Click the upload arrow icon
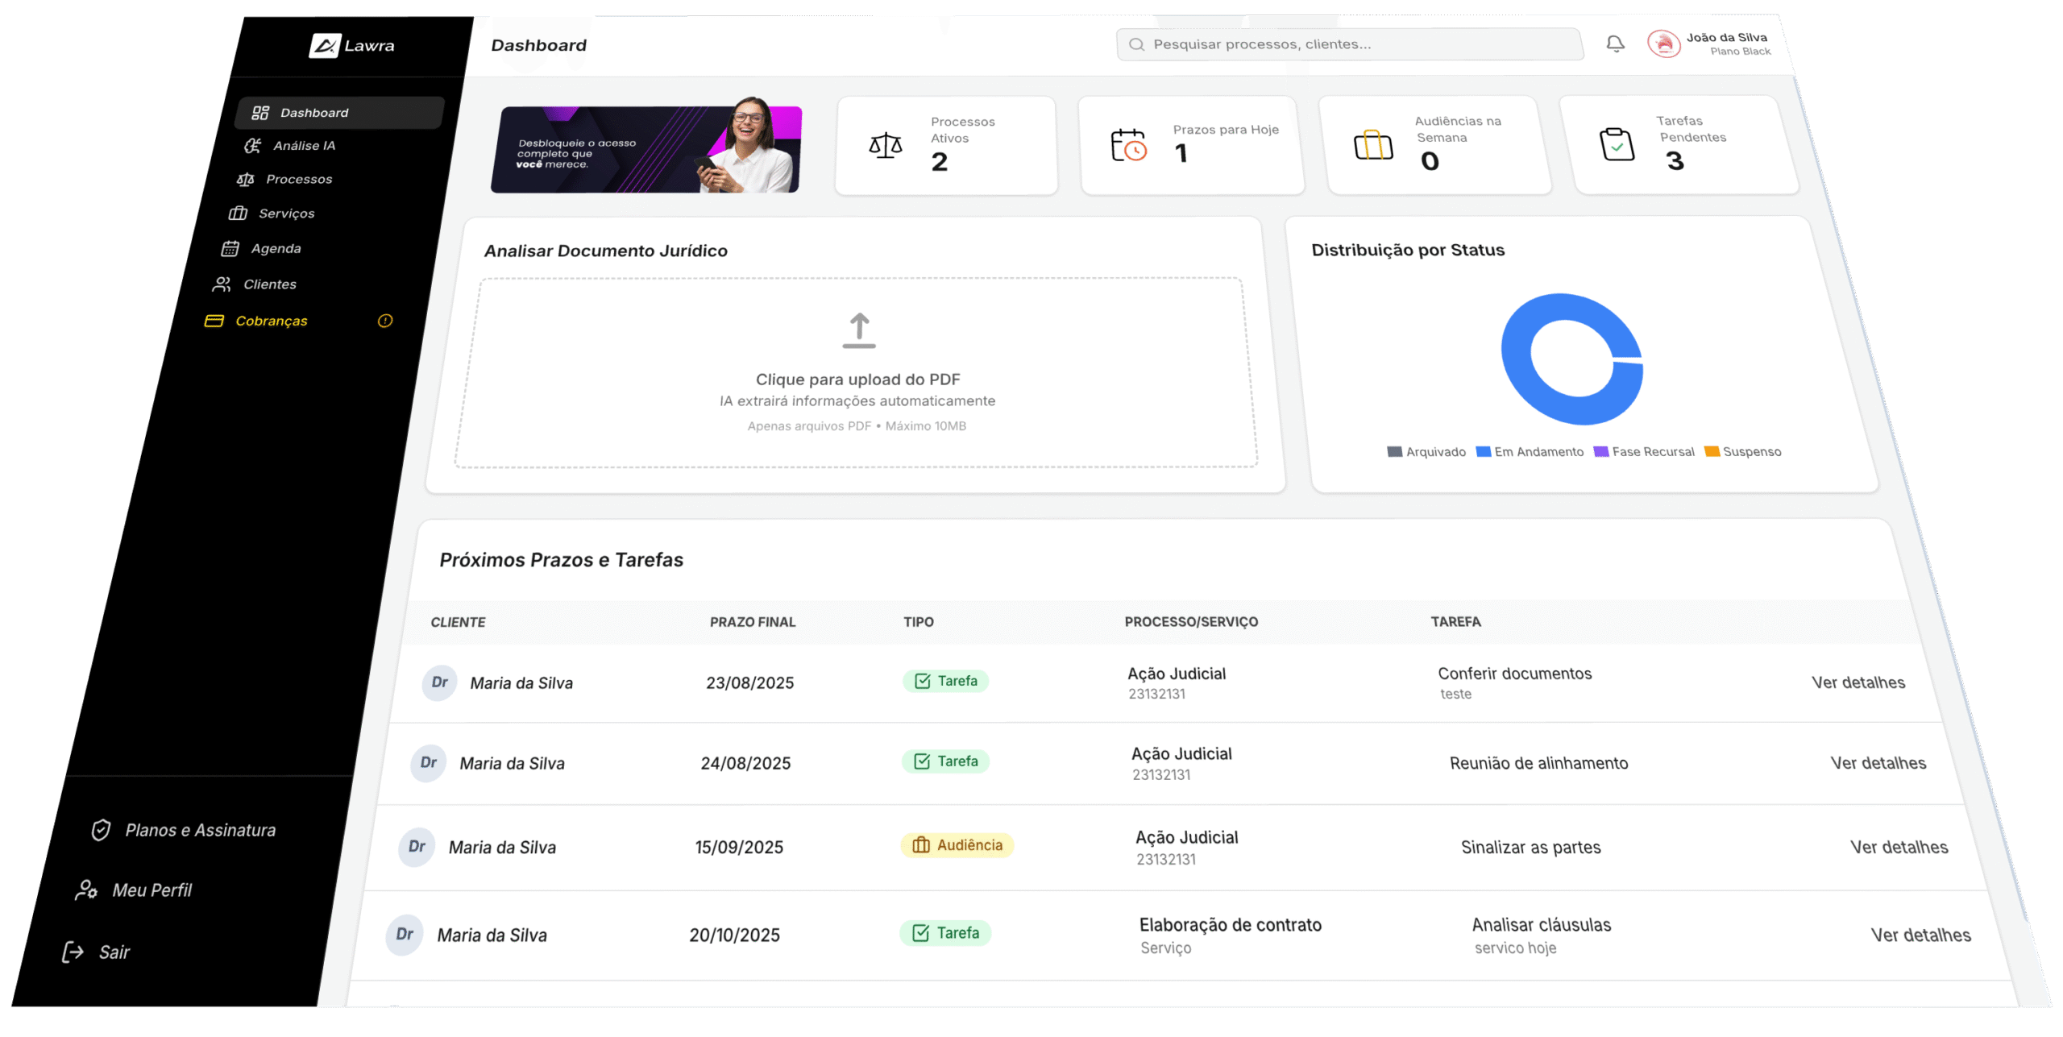The height and width of the screenshot is (1037, 2063). pyautogui.click(x=859, y=330)
